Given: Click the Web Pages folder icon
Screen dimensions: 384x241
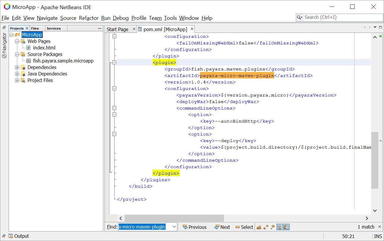Looking at the screenshot, I should click(23, 41).
